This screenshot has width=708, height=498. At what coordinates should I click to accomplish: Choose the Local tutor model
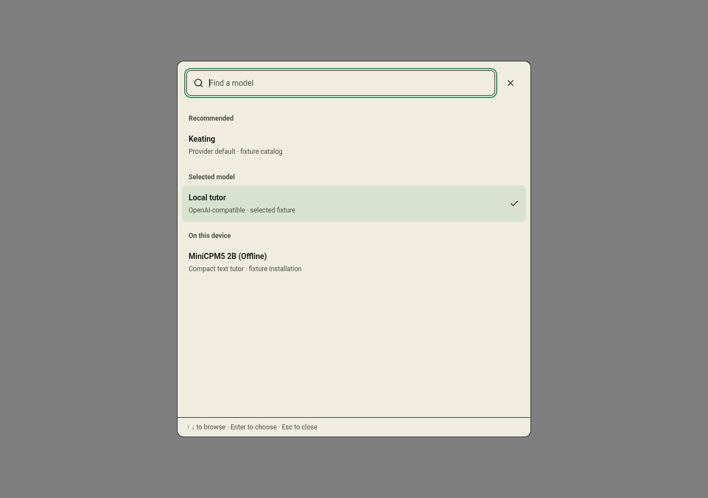(354, 204)
